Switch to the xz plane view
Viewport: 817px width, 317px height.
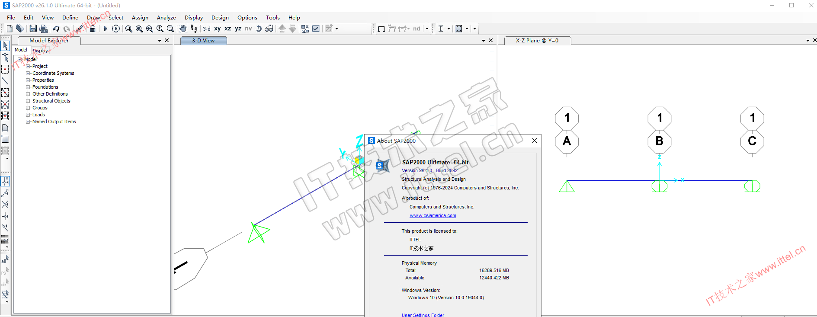click(227, 29)
